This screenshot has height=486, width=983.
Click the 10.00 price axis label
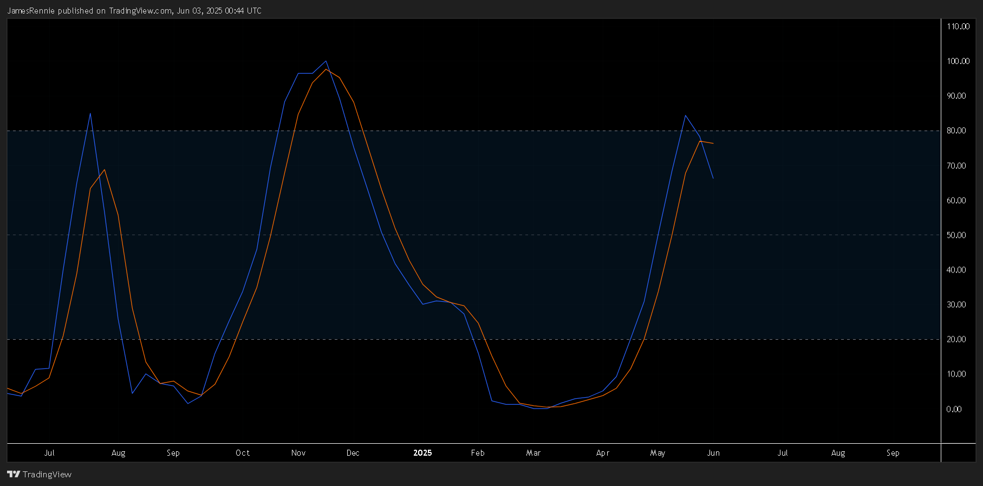(956, 374)
